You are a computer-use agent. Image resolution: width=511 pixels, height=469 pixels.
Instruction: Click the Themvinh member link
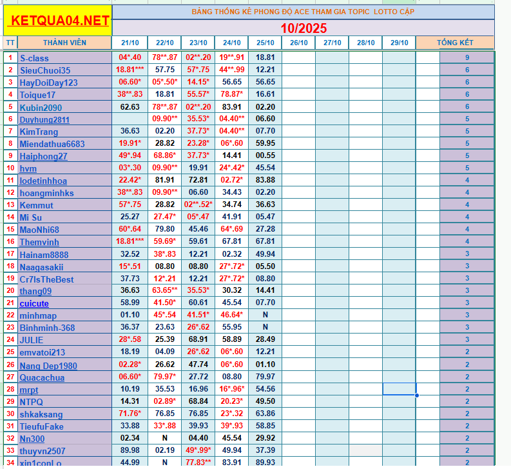tap(39, 242)
